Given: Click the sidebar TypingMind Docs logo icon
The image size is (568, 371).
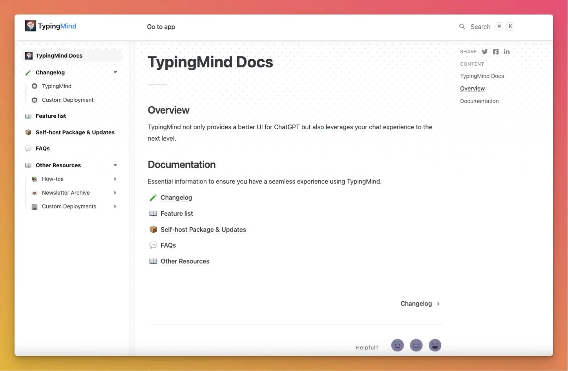Looking at the screenshot, I should tap(29, 56).
